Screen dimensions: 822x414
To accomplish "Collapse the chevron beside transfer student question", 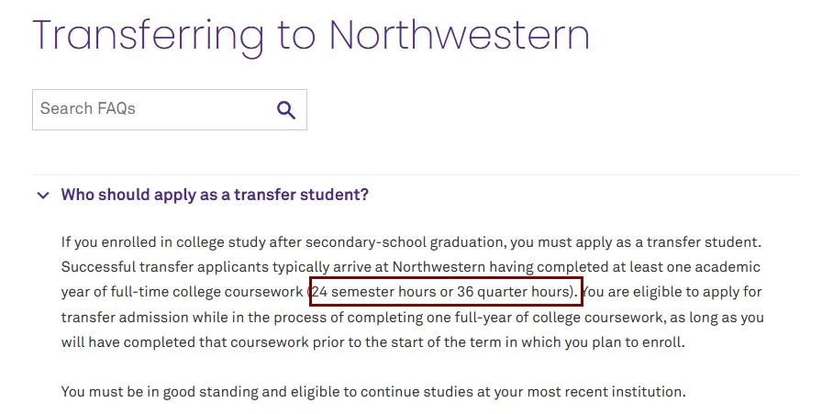I will pos(43,196).
